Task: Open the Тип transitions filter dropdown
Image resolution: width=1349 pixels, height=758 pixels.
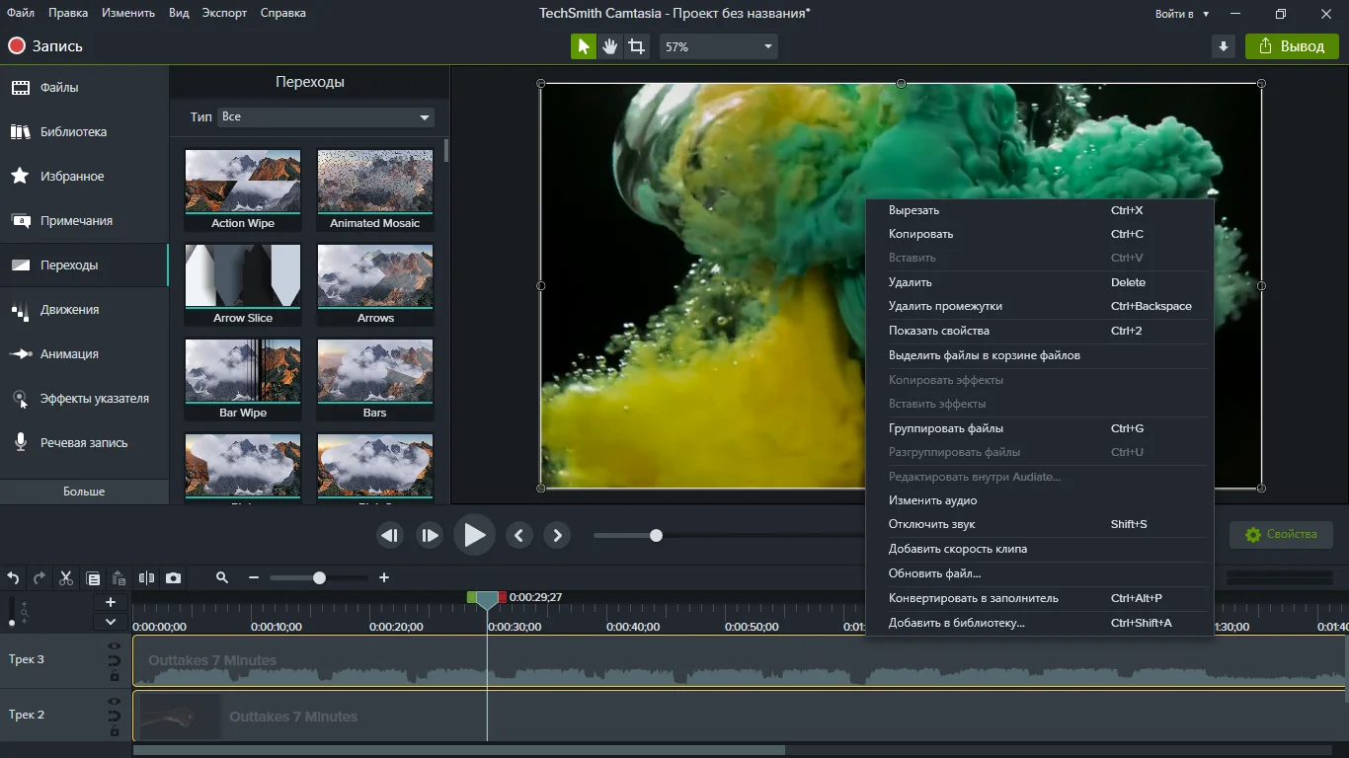Action: [x=325, y=116]
